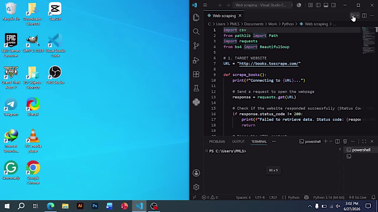Open the hamburger application menu
The image size is (378, 212).
205,5
